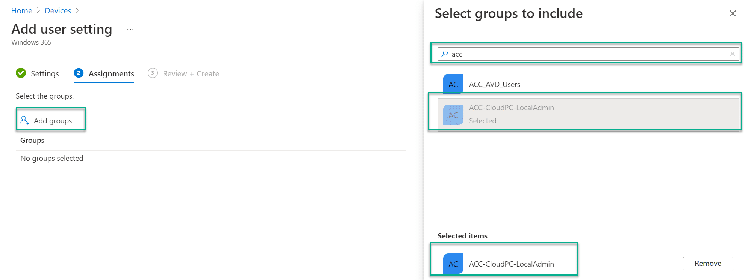Clear the search text with the X icon
Image resolution: width=751 pixels, height=280 pixels.
732,54
